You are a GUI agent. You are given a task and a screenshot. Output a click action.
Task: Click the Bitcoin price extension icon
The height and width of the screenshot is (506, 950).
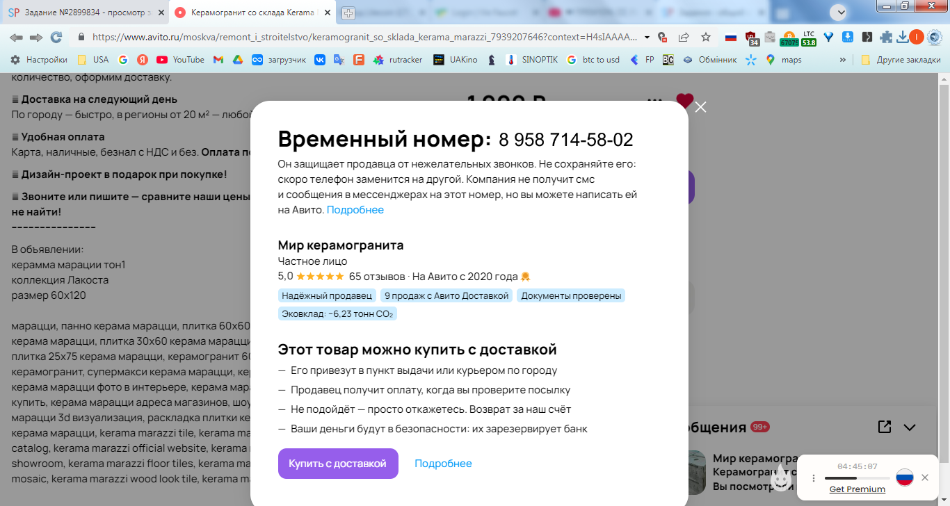pyautogui.click(x=789, y=38)
